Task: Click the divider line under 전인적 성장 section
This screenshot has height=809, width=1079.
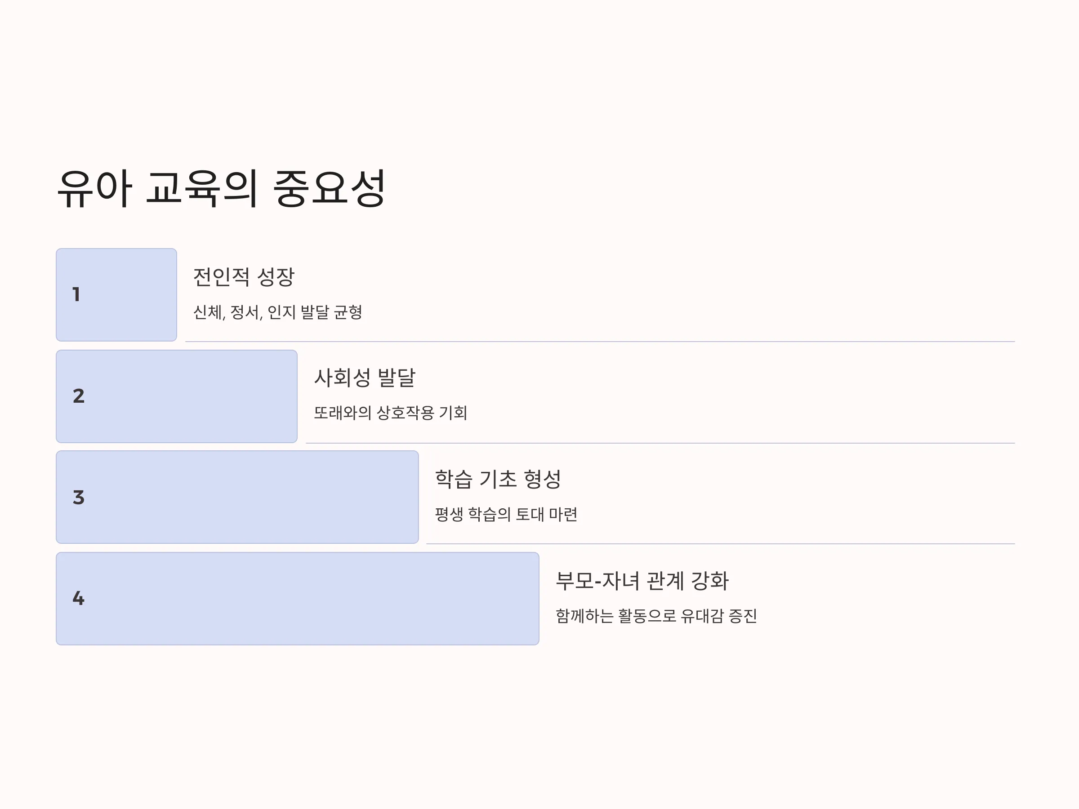Action: coord(600,342)
